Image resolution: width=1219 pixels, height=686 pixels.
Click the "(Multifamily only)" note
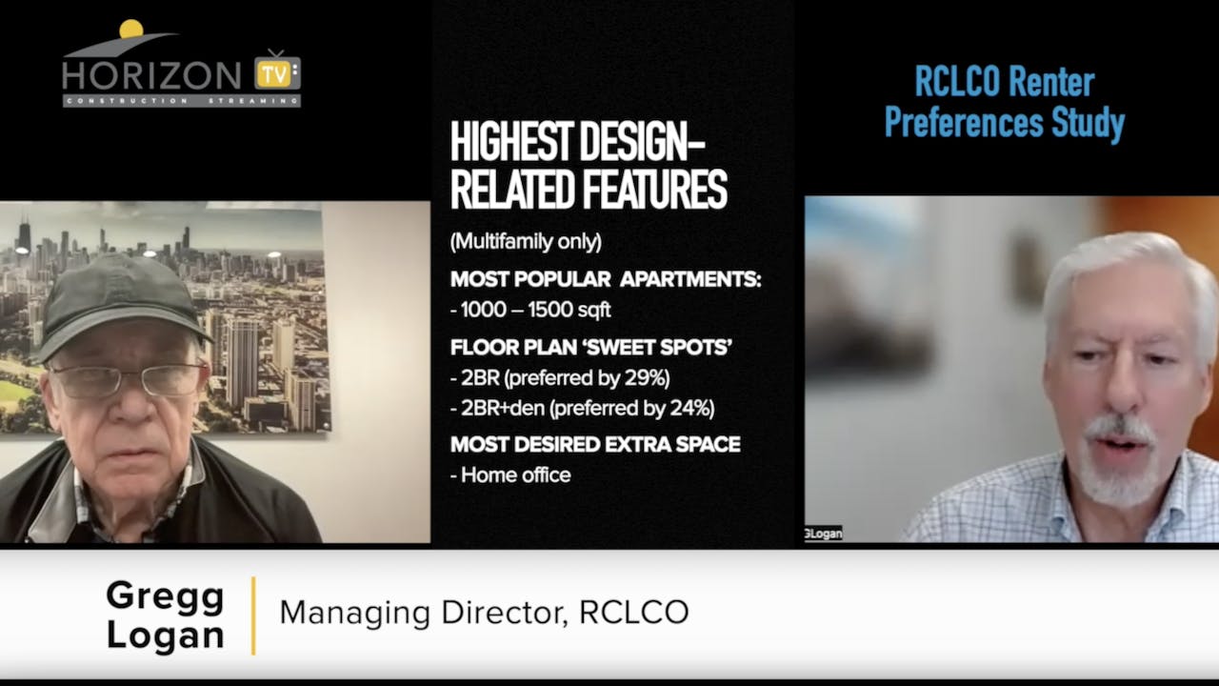(x=526, y=242)
